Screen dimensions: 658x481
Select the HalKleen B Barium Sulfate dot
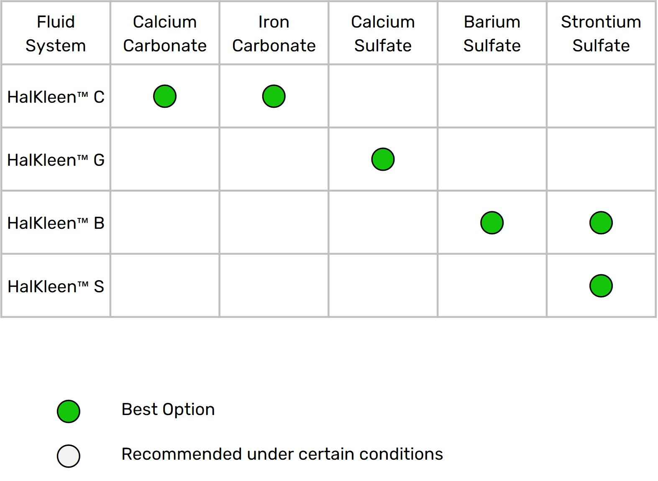coord(492,223)
